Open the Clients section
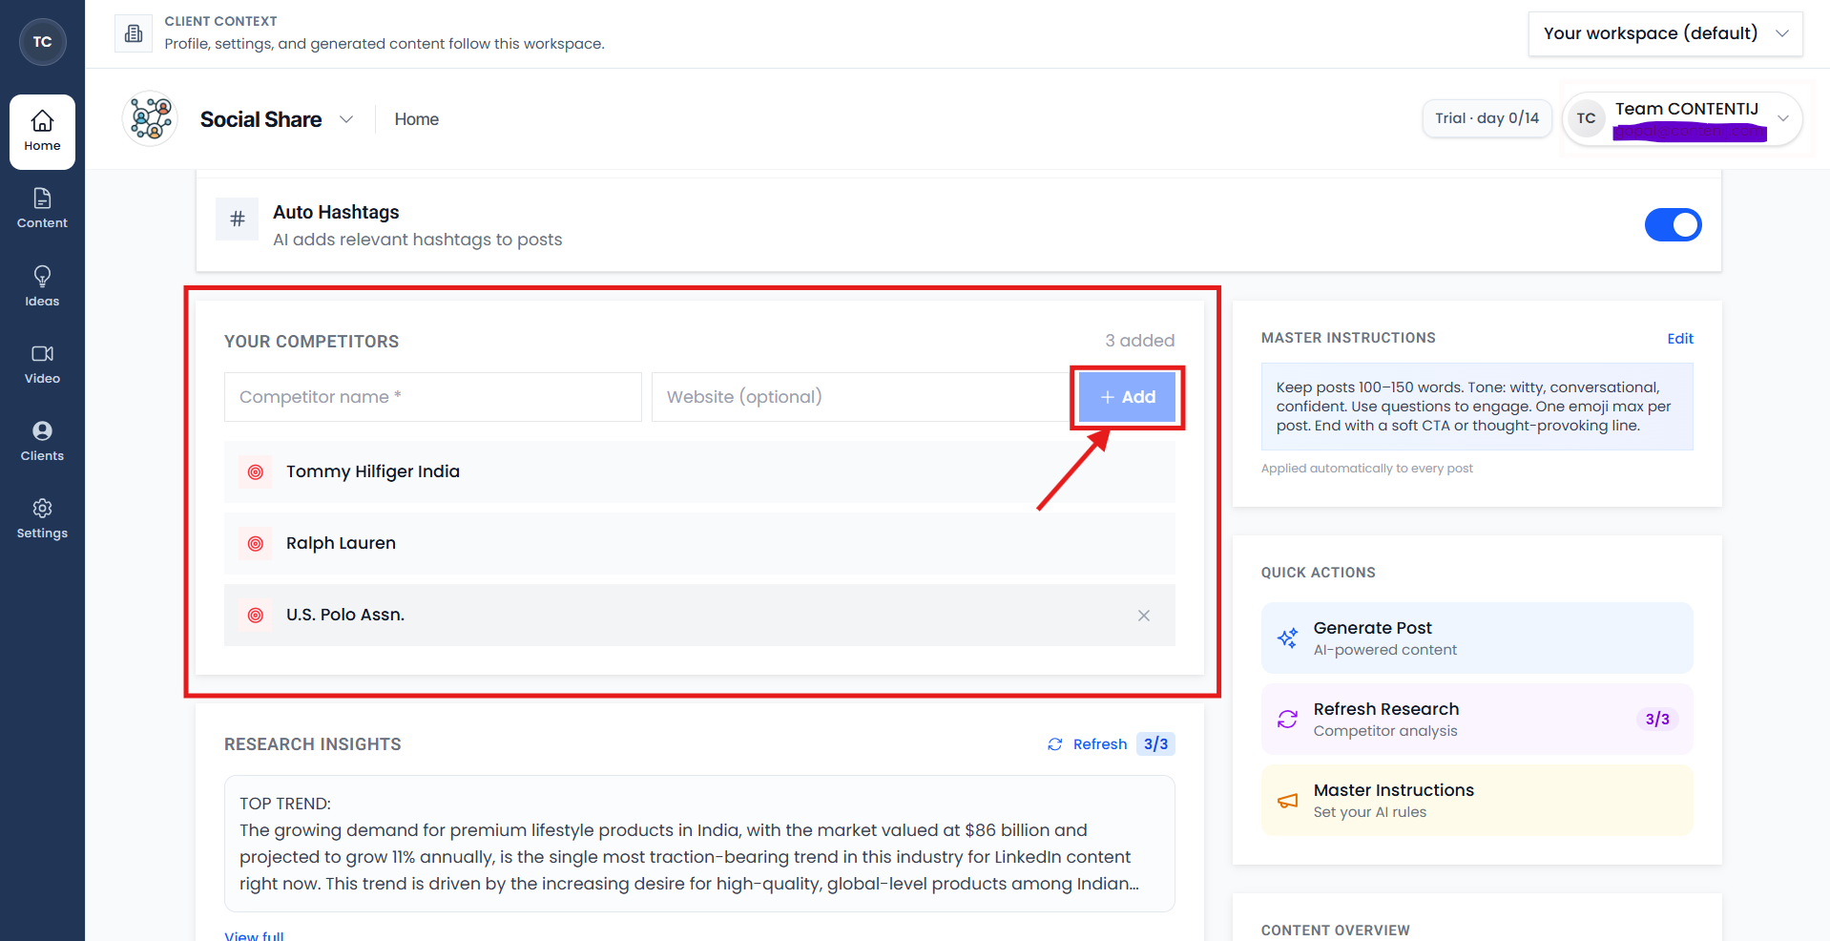 coord(42,442)
